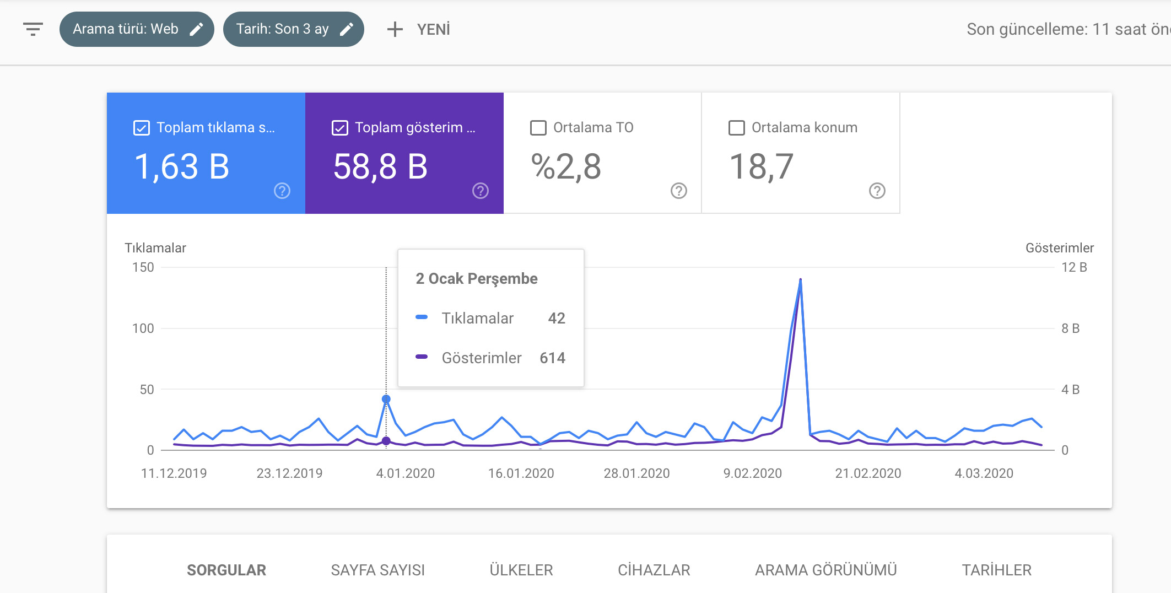Click the 18,7 average position value
The image size is (1171, 593).
(762, 166)
